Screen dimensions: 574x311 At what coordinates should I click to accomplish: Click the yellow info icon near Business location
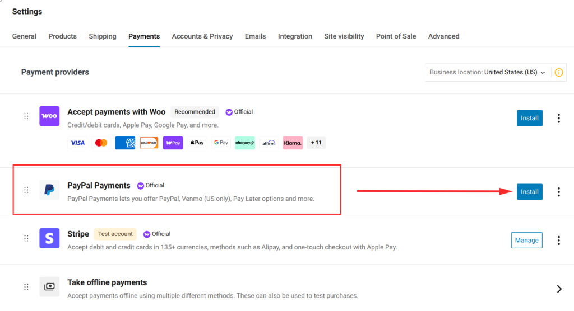[x=559, y=72]
